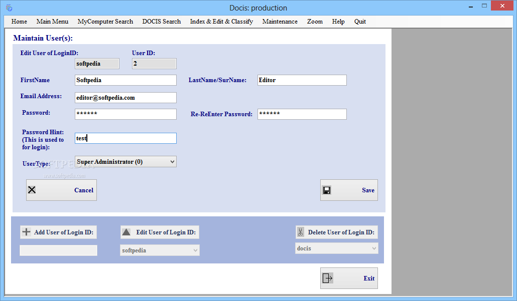Close the Docis production window

502,6
